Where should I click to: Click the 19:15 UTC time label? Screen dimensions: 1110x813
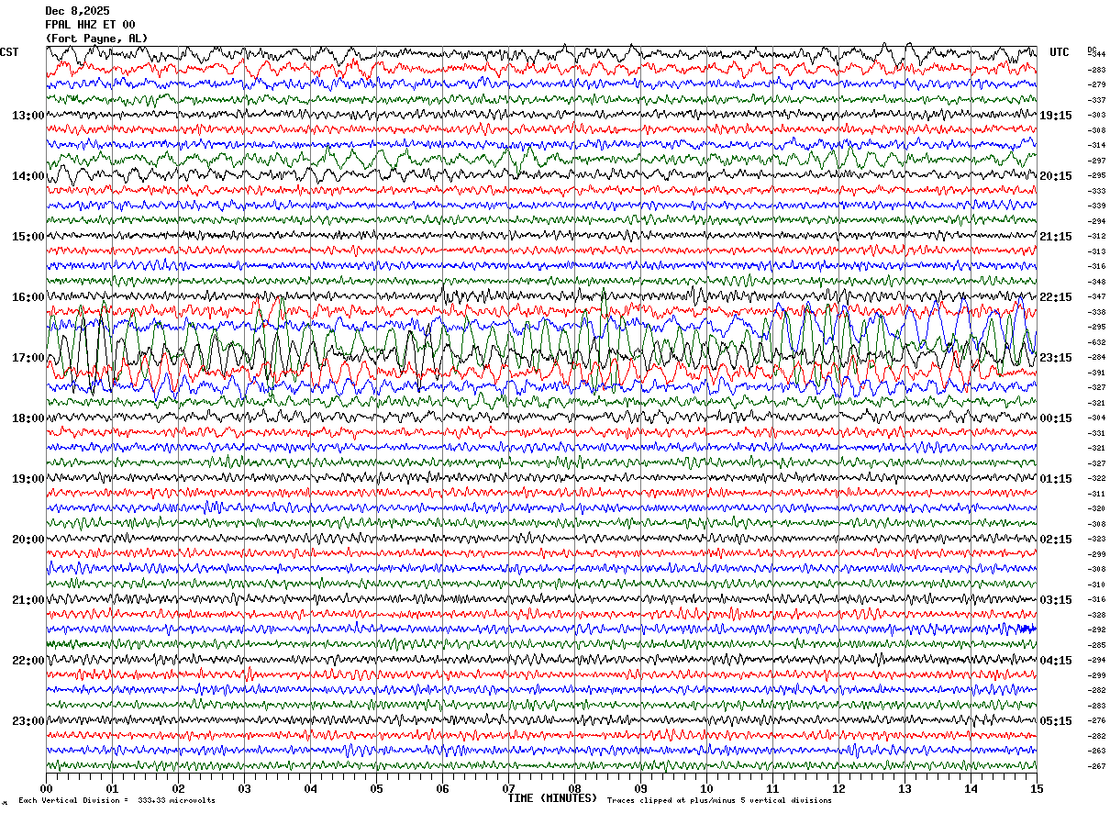pyautogui.click(x=1056, y=116)
